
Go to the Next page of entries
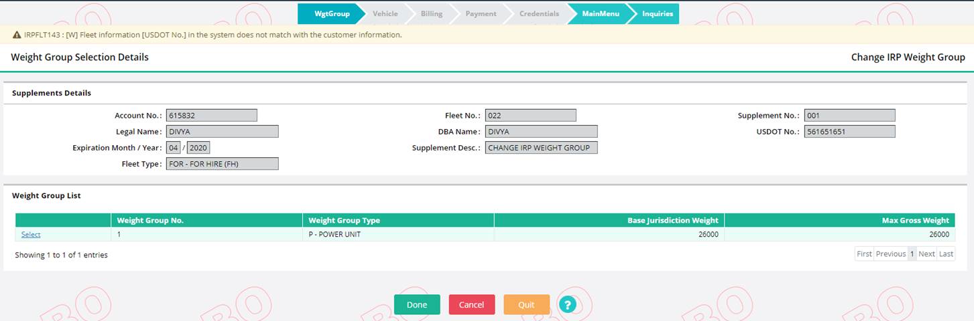pyautogui.click(x=926, y=254)
